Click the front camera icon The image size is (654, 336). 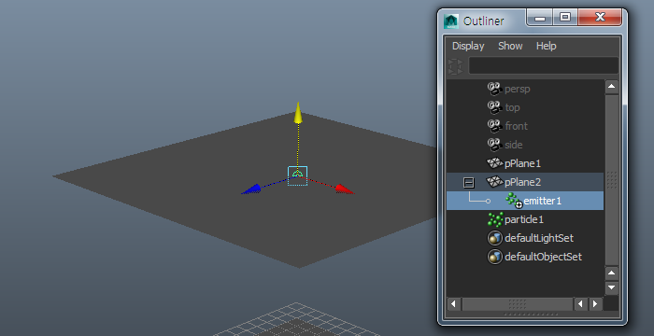point(494,126)
